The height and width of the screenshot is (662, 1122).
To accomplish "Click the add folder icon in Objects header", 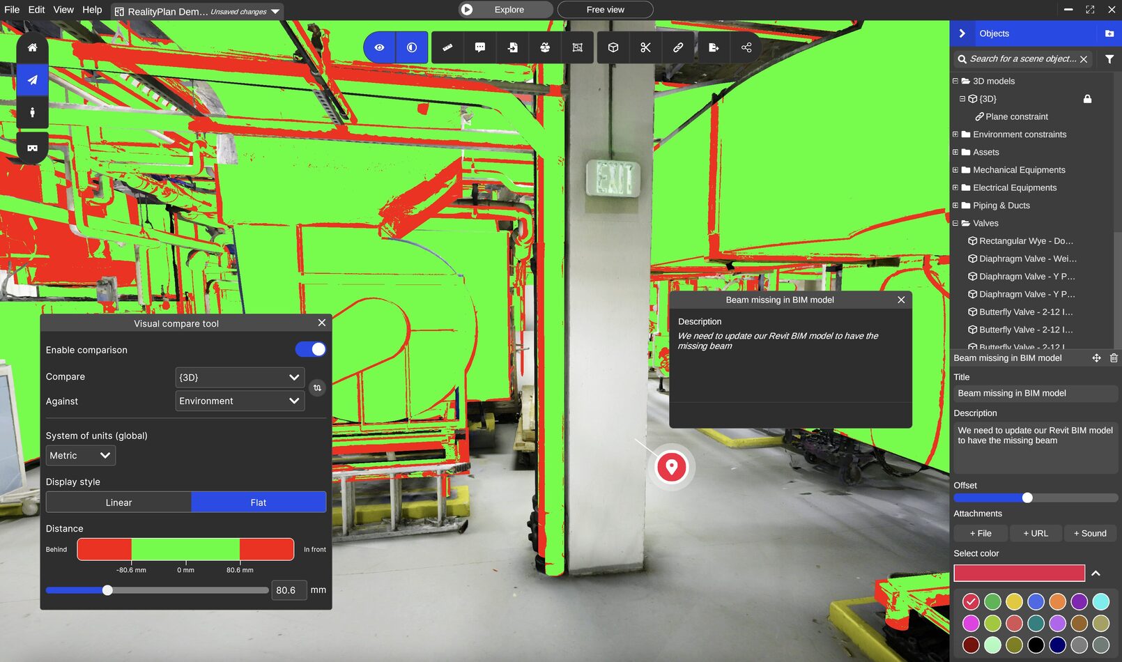I will pyautogui.click(x=1109, y=33).
